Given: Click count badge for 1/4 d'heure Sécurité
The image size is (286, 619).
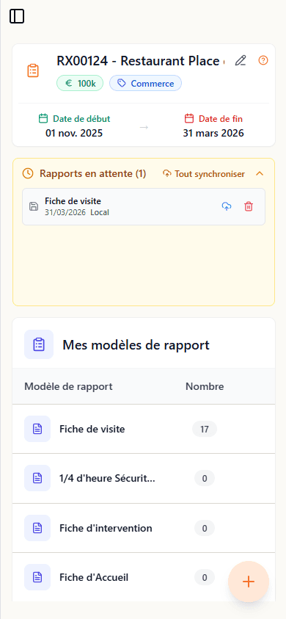Looking at the screenshot, I should coord(205,479).
